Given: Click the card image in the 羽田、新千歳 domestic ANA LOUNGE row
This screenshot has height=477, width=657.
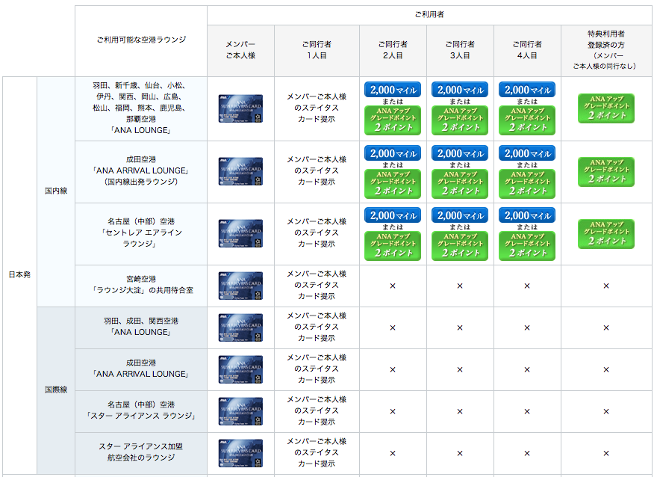Looking at the screenshot, I should [240, 108].
